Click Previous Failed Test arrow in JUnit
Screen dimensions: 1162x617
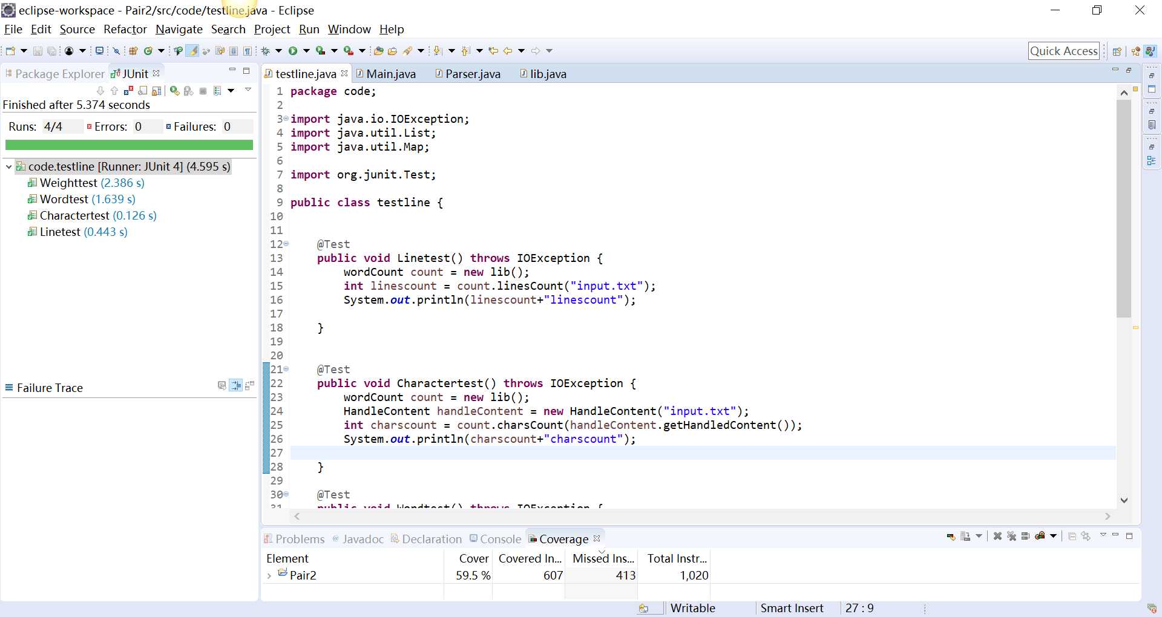(114, 91)
